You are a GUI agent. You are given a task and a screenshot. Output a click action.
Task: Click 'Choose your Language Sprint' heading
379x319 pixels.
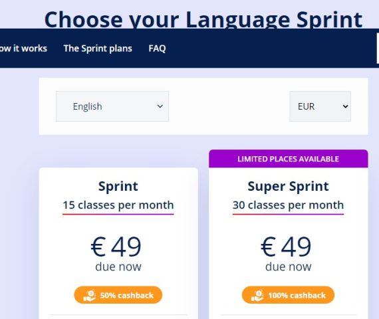pyautogui.click(x=203, y=19)
